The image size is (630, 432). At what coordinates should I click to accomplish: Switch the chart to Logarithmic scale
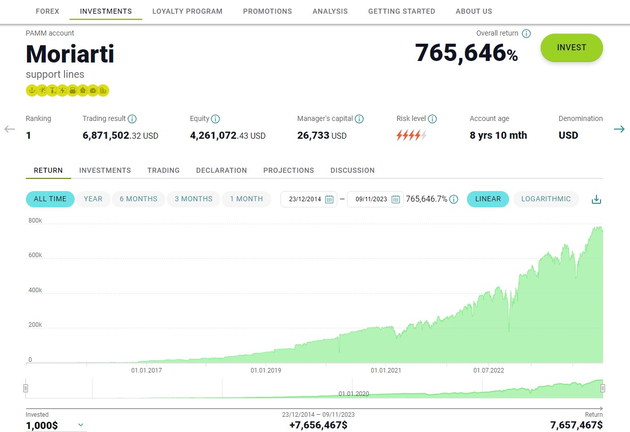pyautogui.click(x=546, y=199)
